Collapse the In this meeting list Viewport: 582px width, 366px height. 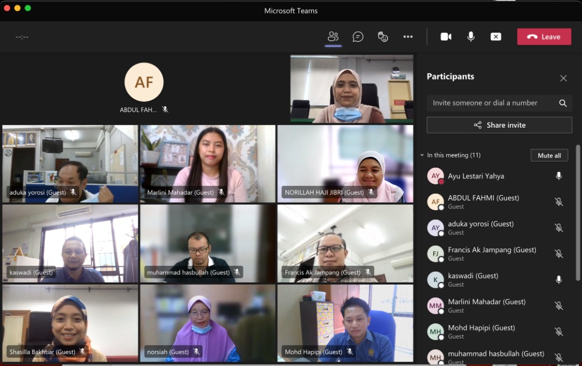[422, 155]
